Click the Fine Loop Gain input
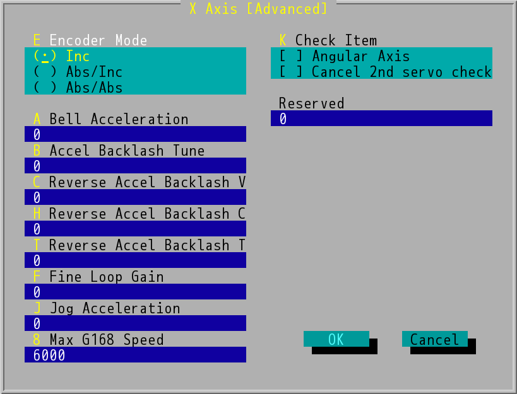 [x=135, y=292]
